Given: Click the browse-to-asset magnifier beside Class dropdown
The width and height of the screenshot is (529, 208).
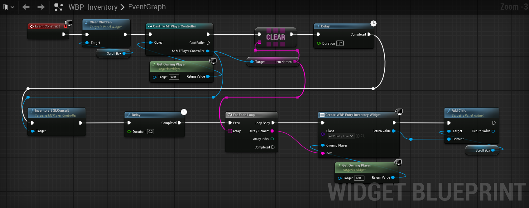Looking at the screenshot, I should click(363, 136).
